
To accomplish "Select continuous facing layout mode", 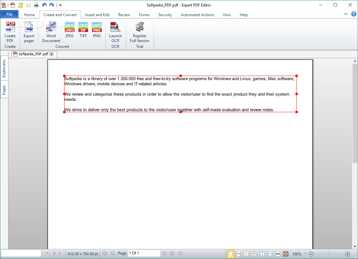I will pos(254,254).
